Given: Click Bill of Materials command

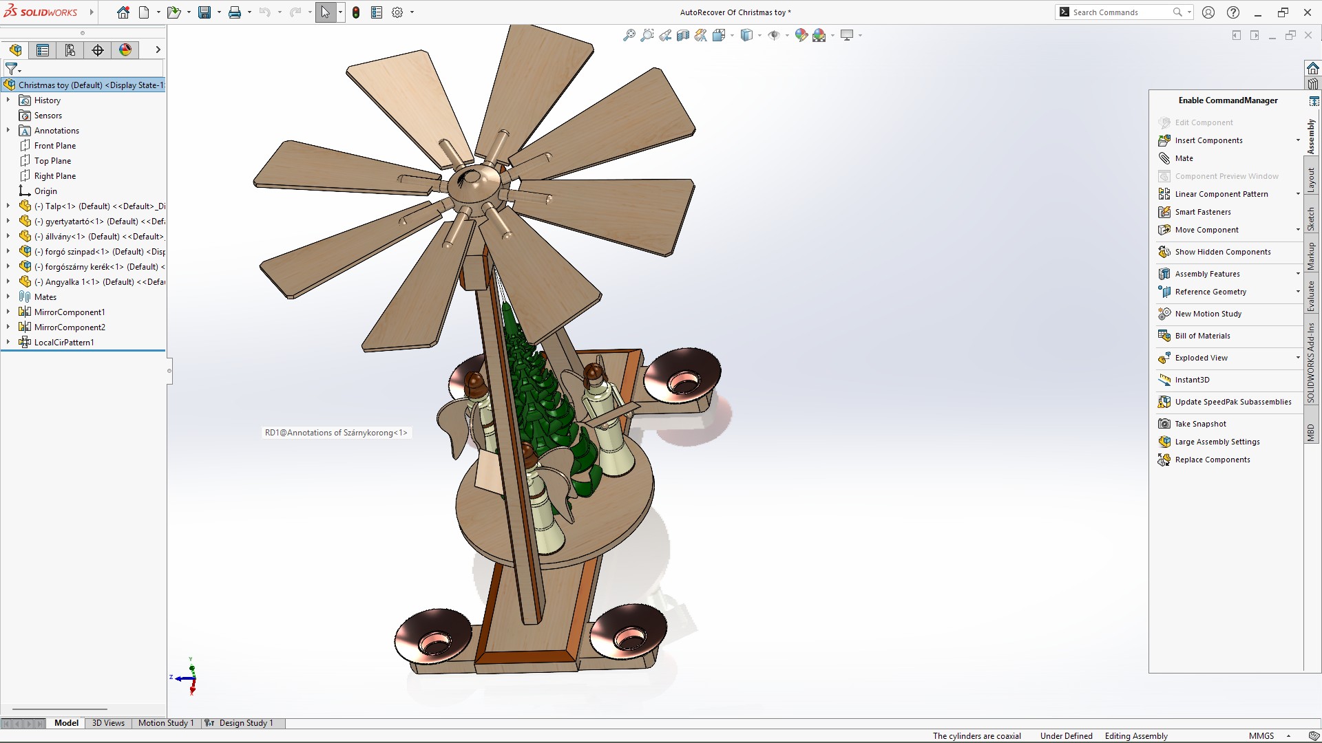Looking at the screenshot, I should point(1202,336).
